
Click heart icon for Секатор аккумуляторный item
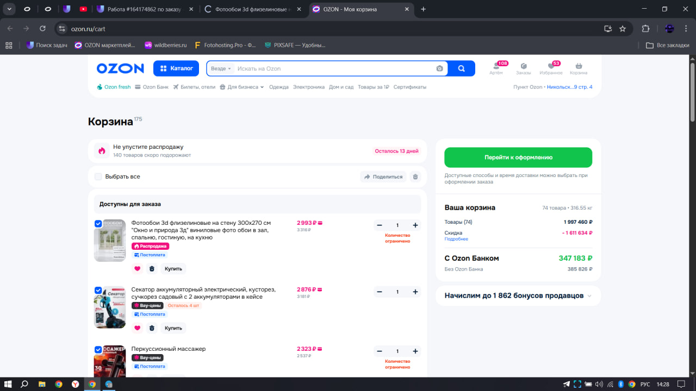137,328
